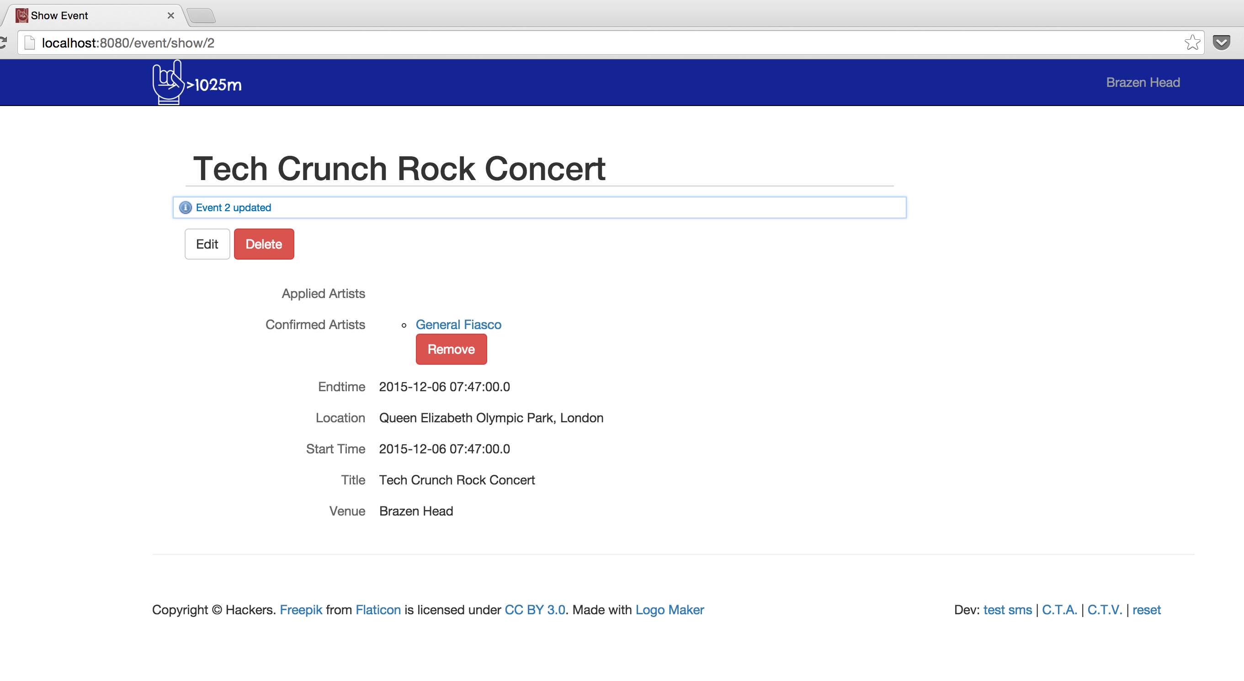Click the info icon in update message
The width and height of the screenshot is (1244, 681).
(x=186, y=207)
